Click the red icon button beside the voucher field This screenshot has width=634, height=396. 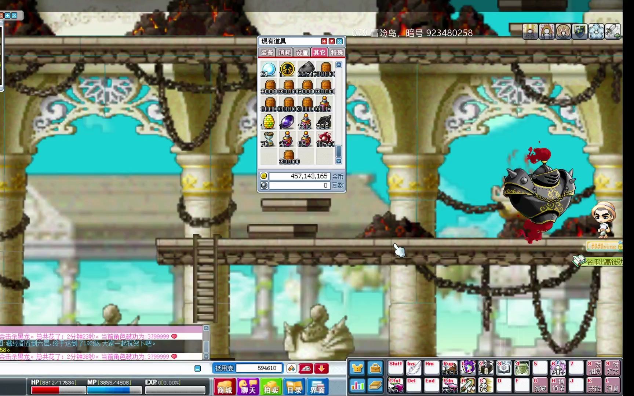(x=306, y=368)
